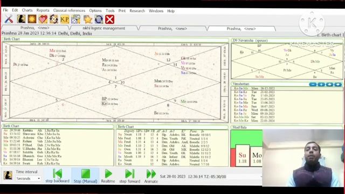Click the Su 1.18 Shad Bala bar
Image resolution: width=345 pixels, height=194 pixels.
click(243, 156)
